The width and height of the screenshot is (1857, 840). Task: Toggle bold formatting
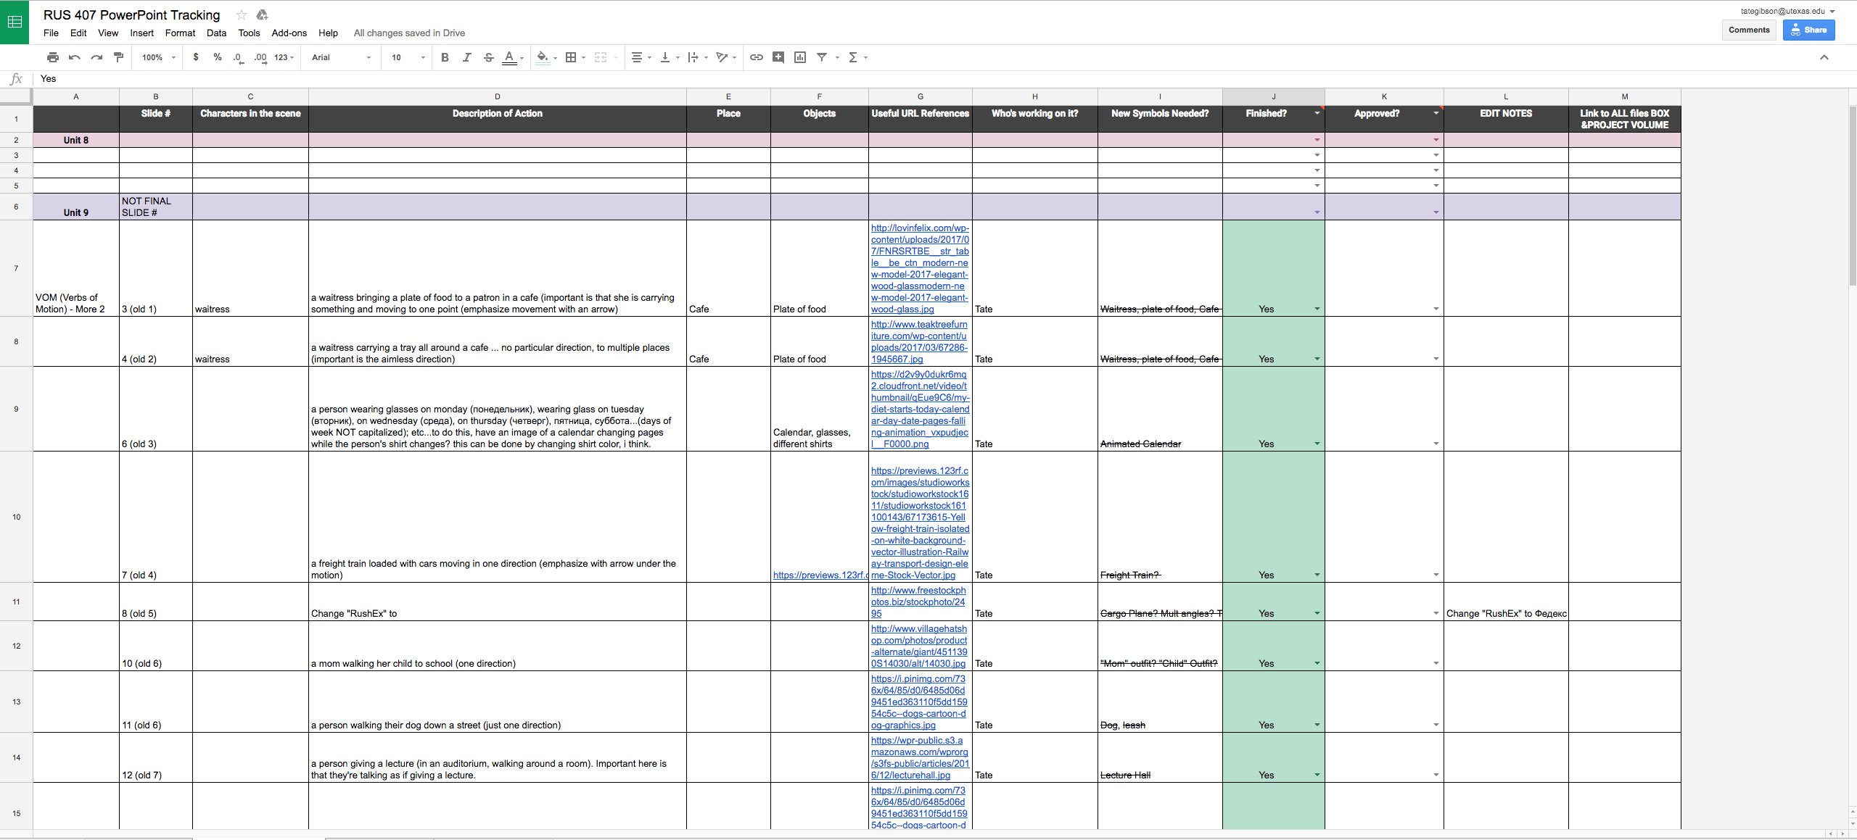(x=445, y=57)
